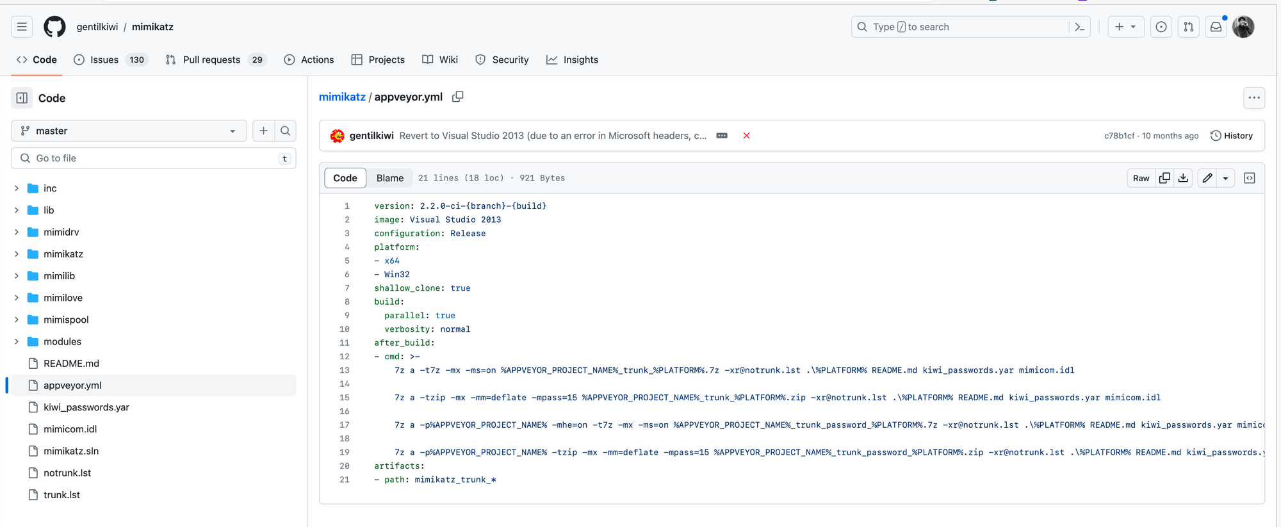Viewport: 1281px width, 527px height.
Task: Open the notifications inbox
Action: 1215,27
